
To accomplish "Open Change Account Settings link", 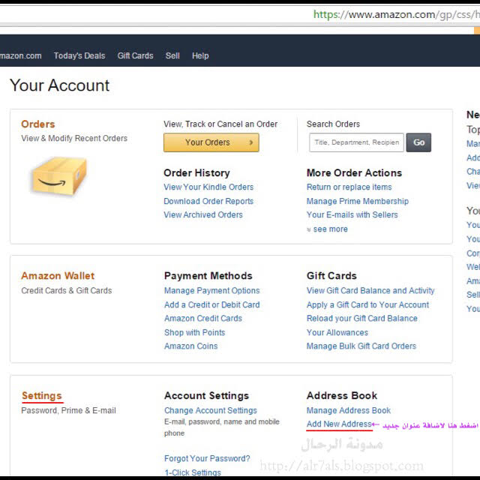I will tap(211, 410).
